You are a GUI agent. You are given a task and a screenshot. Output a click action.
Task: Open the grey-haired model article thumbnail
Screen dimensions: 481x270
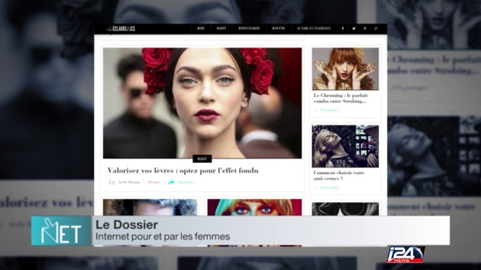(x=150, y=207)
